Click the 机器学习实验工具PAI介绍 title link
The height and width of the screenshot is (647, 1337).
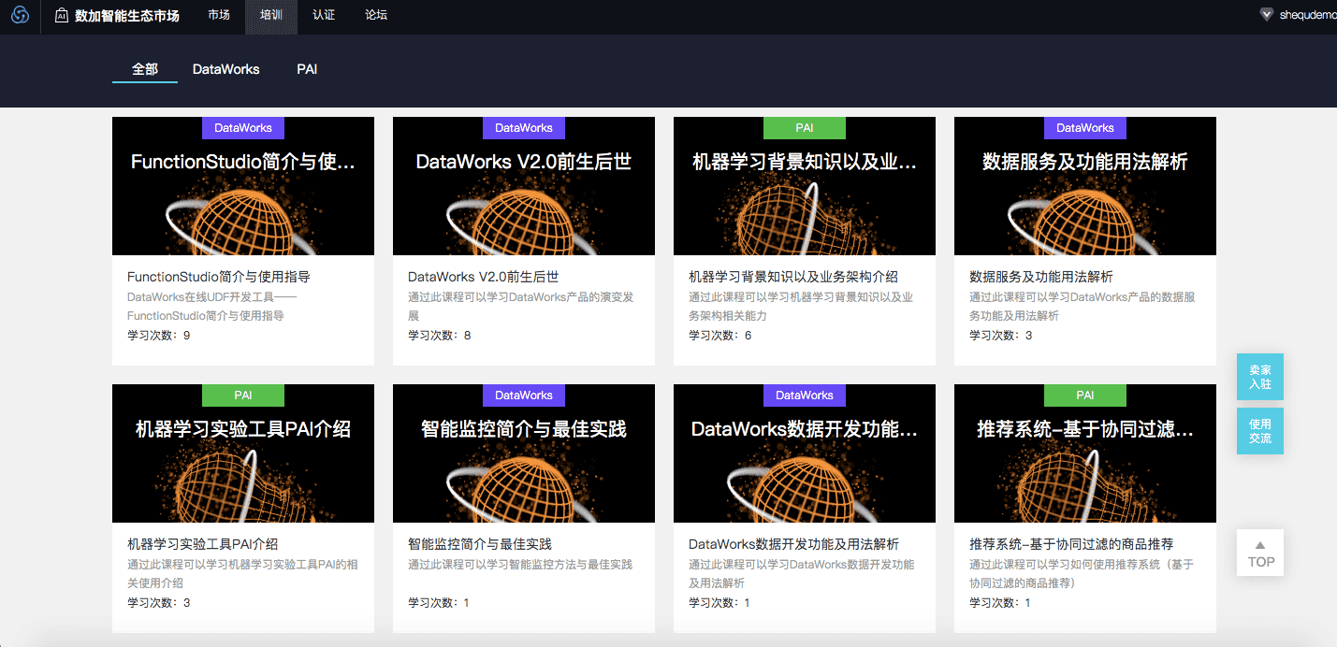(x=203, y=544)
